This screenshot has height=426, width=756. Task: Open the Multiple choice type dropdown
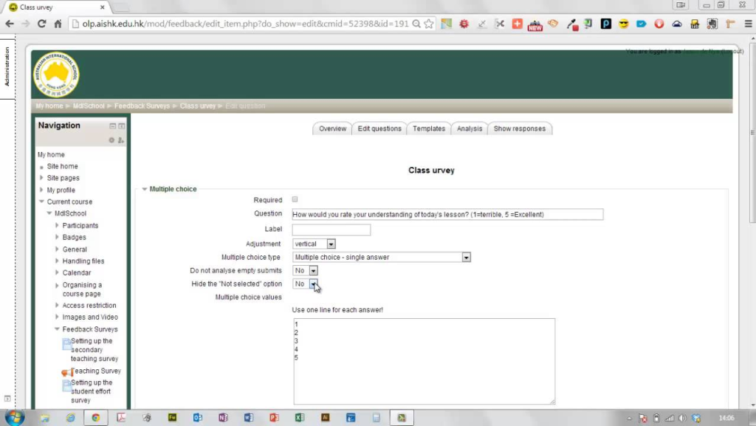382,258
